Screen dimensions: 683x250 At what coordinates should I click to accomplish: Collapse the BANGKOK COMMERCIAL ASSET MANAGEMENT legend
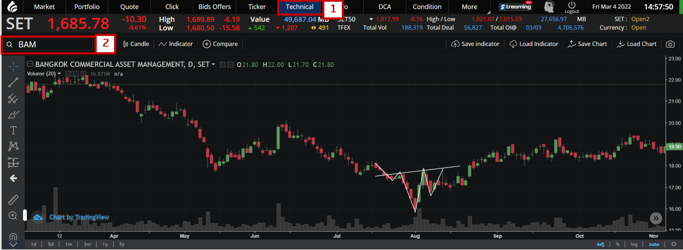(x=30, y=65)
